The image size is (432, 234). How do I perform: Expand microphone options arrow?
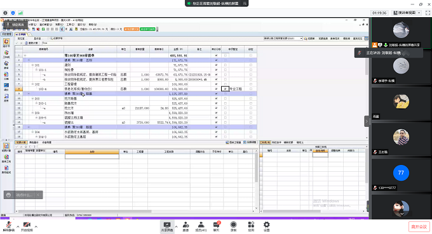pyautogui.click(x=18, y=226)
